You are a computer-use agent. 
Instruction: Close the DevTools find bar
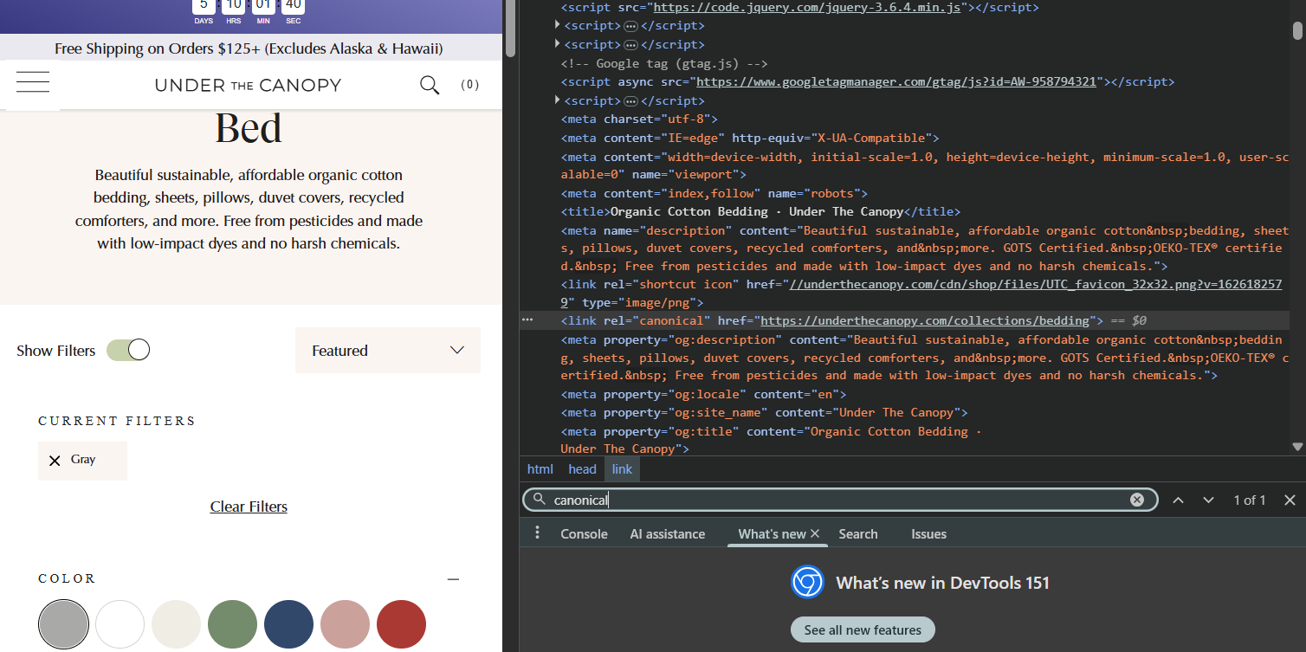pyautogui.click(x=1290, y=500)
